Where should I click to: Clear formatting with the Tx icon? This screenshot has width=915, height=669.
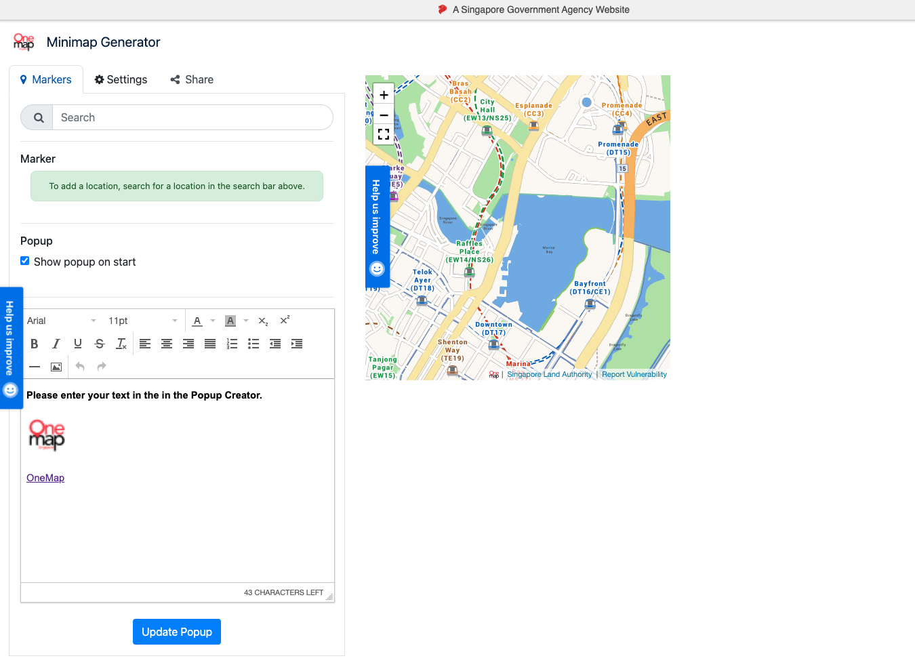[x=121, y=344]
